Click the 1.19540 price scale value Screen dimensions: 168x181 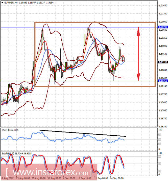coord(163,54)
